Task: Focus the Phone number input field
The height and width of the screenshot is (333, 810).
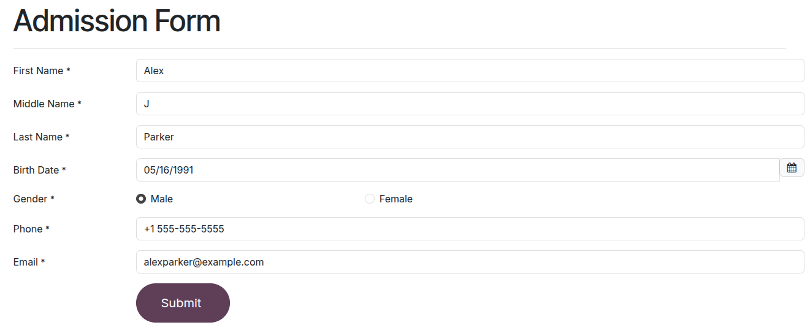Action: pyautogui.click(x=470, y=229)
